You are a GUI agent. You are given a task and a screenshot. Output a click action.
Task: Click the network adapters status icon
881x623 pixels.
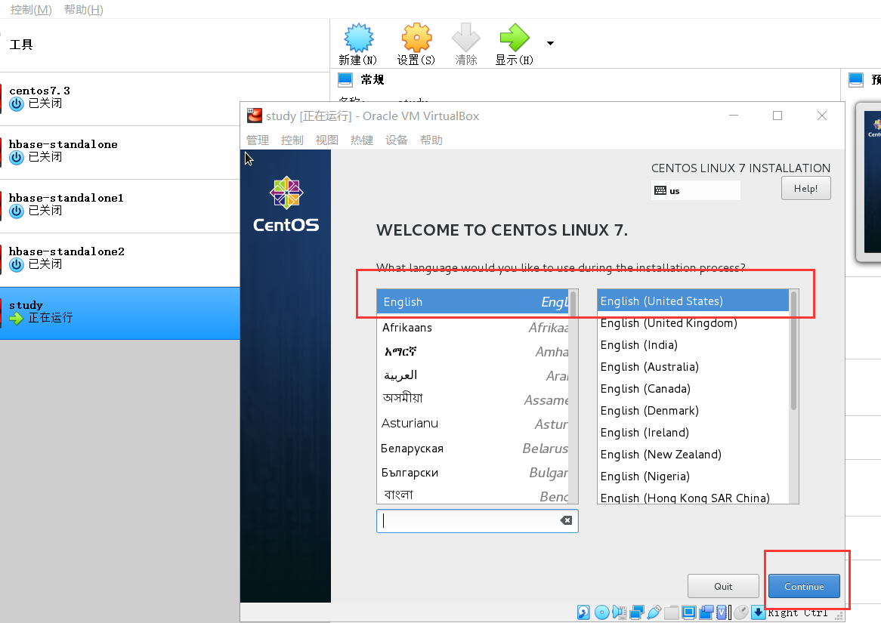637,612
